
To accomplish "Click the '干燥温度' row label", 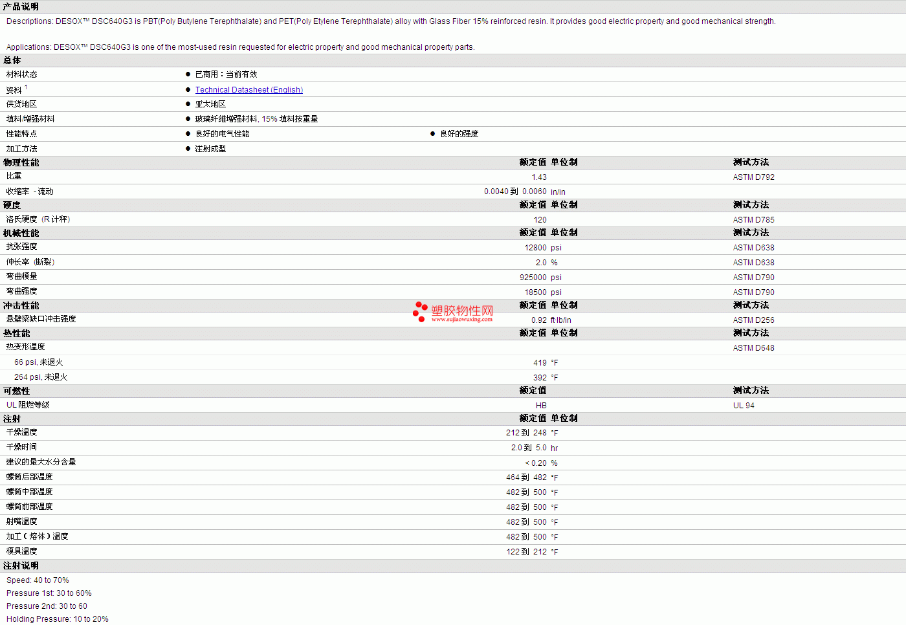I will tap(22, 432).
